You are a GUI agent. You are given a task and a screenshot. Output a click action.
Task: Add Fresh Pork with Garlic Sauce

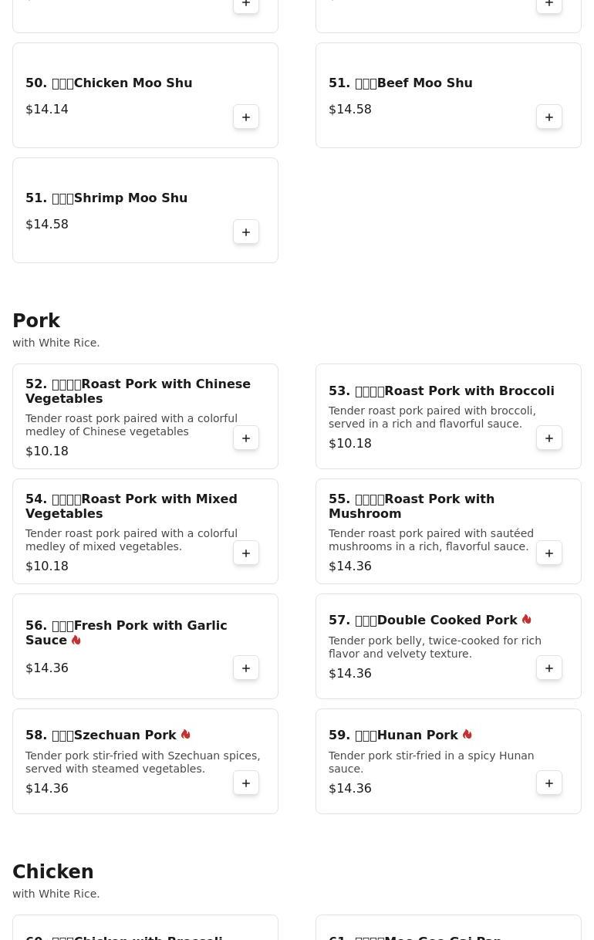(x=246, y=668)
